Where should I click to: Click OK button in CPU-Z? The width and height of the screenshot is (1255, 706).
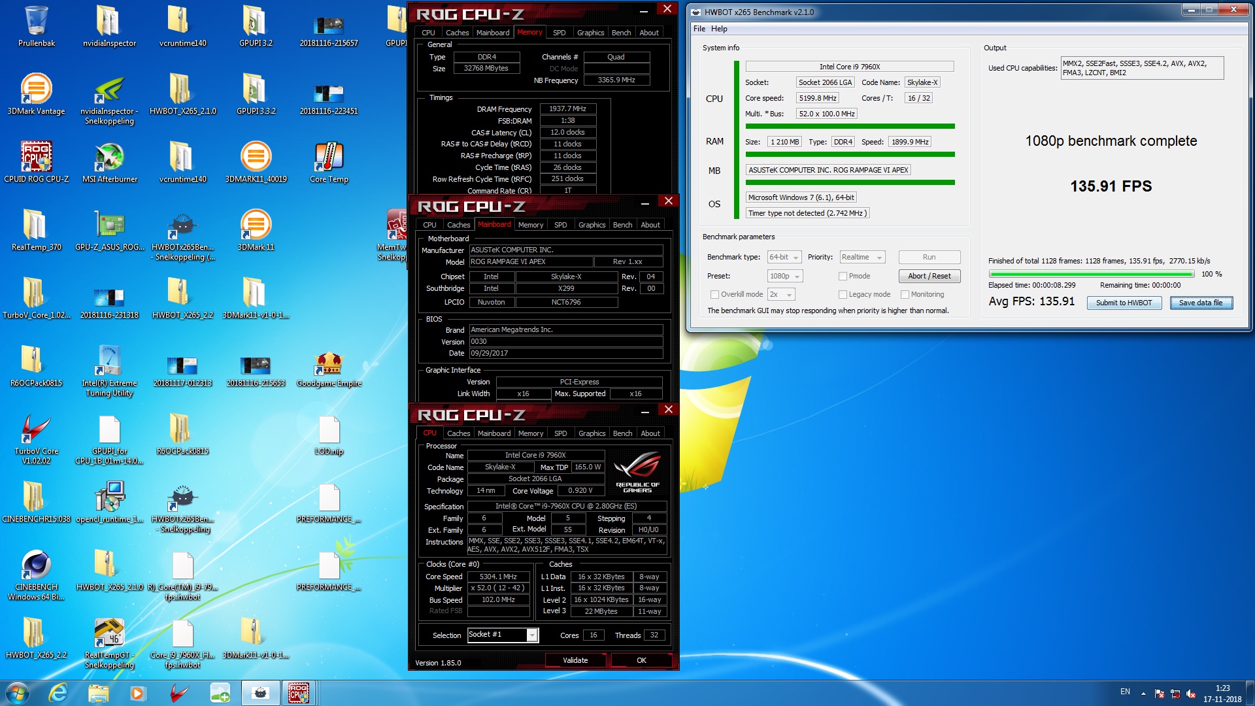pyautogui.click(x=641, y=660)
